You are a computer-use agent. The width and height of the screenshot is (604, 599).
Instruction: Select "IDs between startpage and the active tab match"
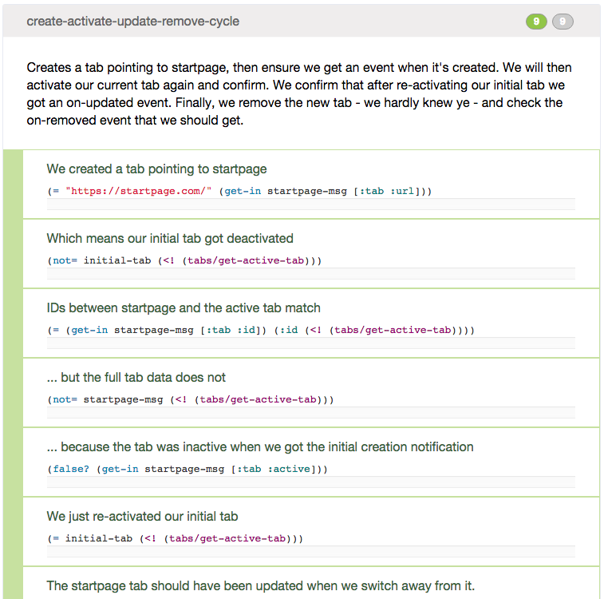tap(184, 307)
